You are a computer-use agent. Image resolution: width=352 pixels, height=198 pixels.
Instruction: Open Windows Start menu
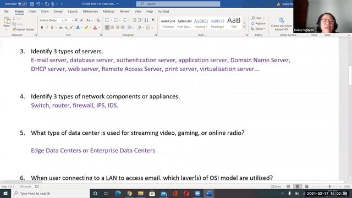click(5, 193)
